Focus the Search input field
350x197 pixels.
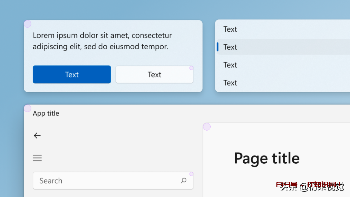tap(107, 181)
